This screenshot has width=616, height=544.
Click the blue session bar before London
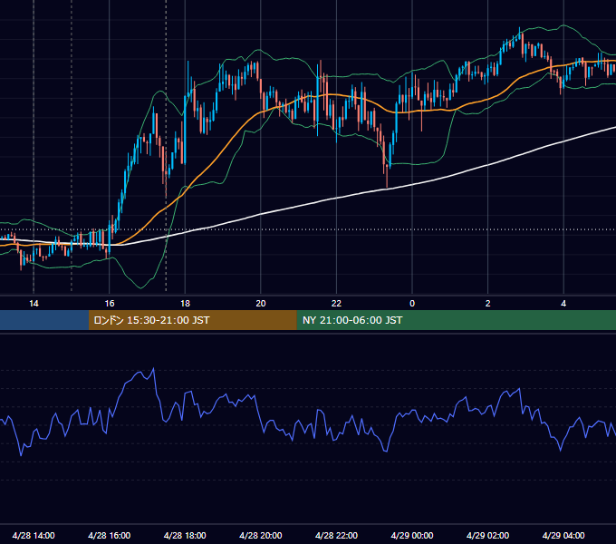pos(44,320)
